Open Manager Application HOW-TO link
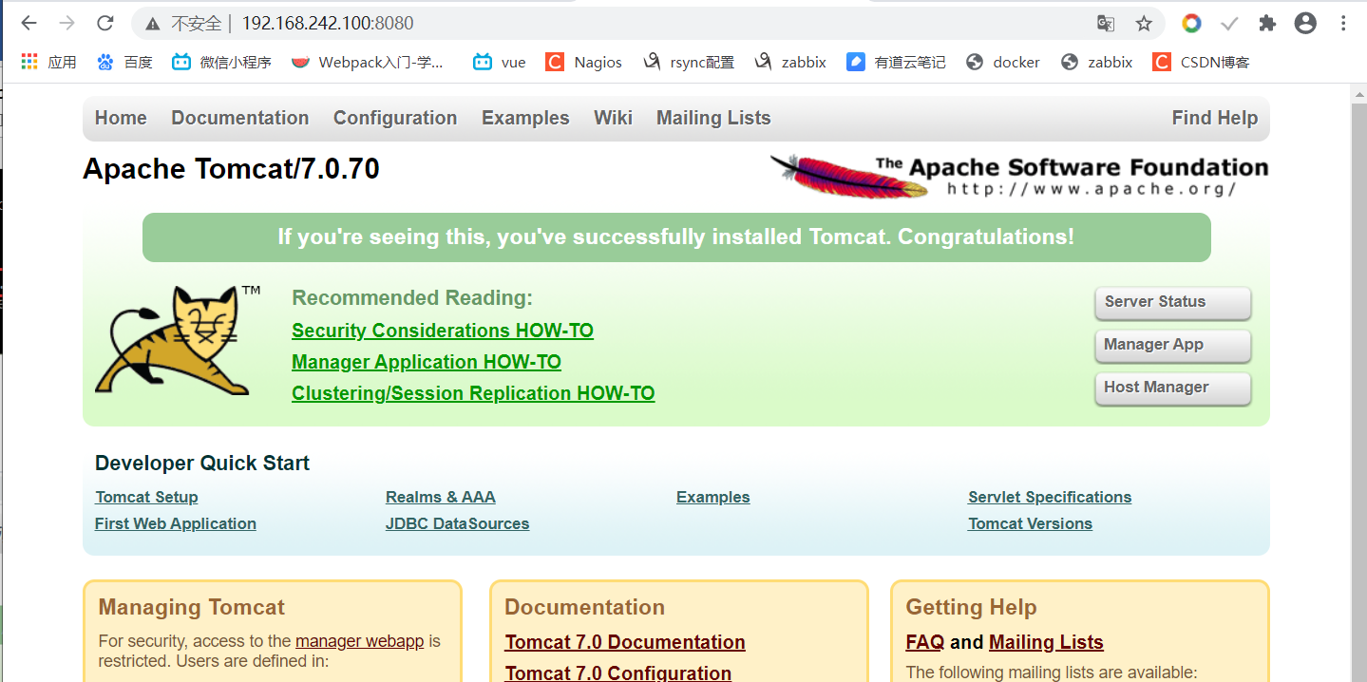1367x682 pixels. (x=427, y=362)
